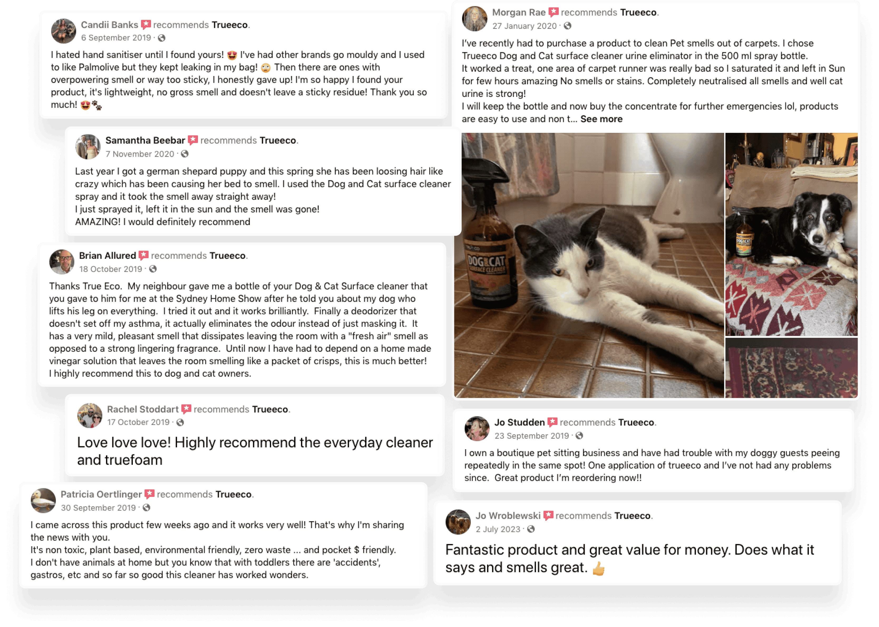Open Samantha Beebar's name link
Viewport: 879px width, 627px height.
[x=145, y=140]
